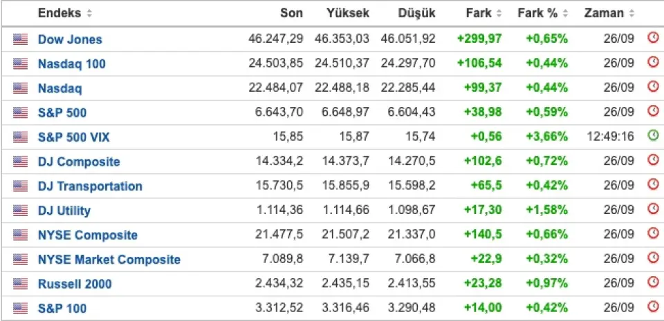The image size is (664, 321).
Task: Open the S&P 500 index link
Action: [62, 113]
